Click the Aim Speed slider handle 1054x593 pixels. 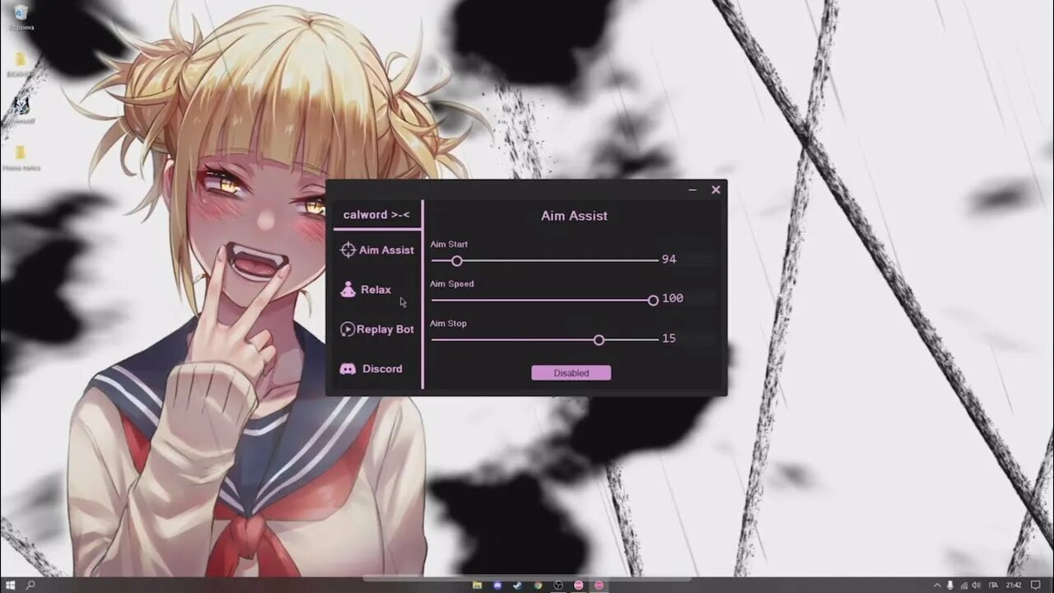(653, 300)
